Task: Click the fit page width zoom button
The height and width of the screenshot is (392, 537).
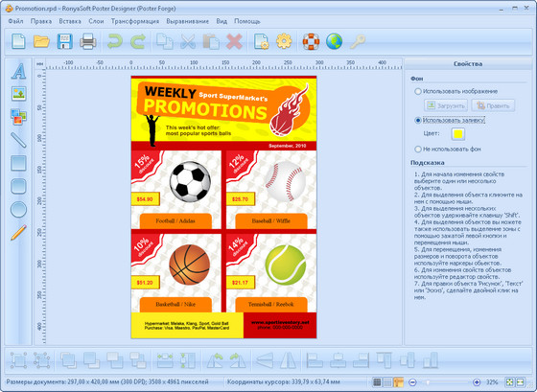Action: (520, 382)
